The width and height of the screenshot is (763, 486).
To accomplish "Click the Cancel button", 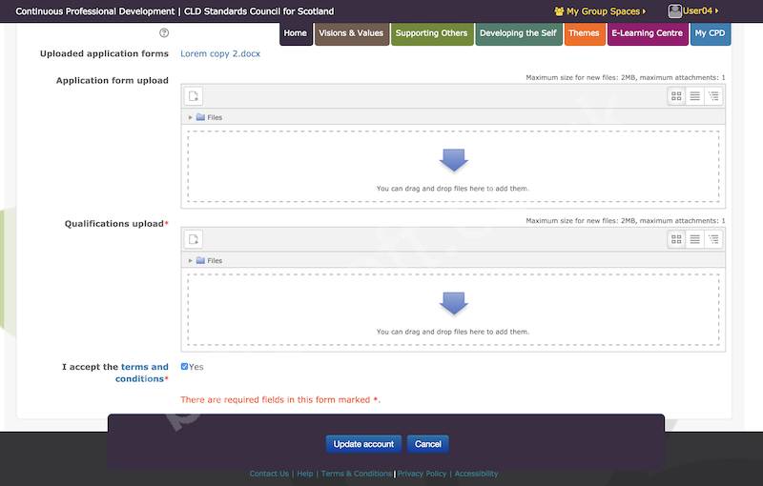I will click(x=427, y=444).
